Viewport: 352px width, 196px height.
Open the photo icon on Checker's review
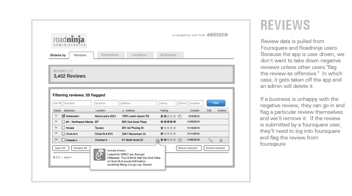(179, 140)
